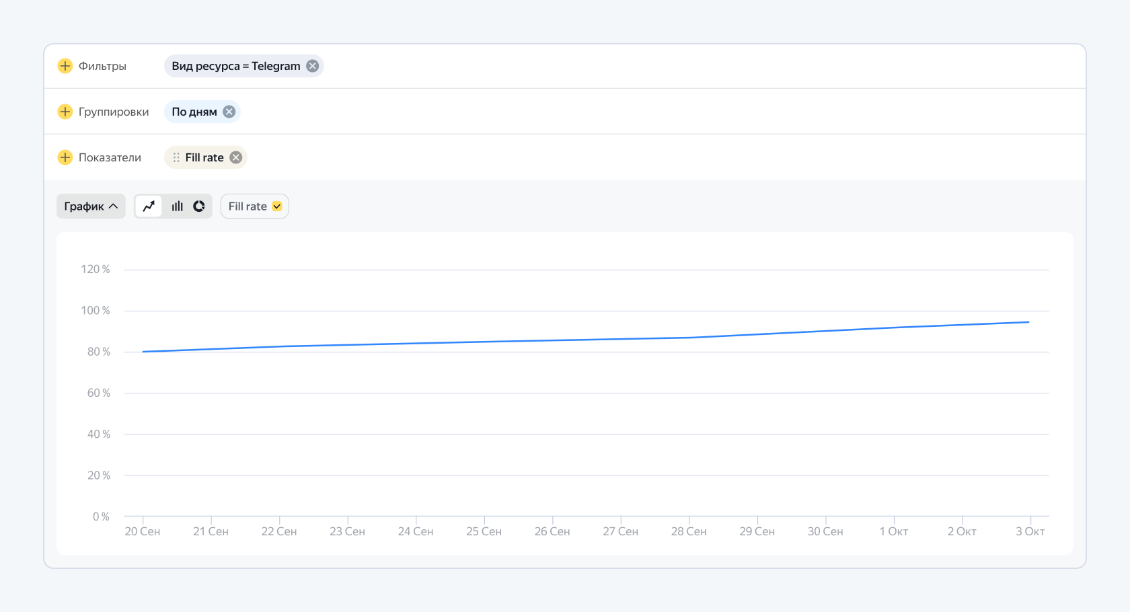Screen dimensions: 1130x612
Task: Switch to pie chart view
Action: 199,206
